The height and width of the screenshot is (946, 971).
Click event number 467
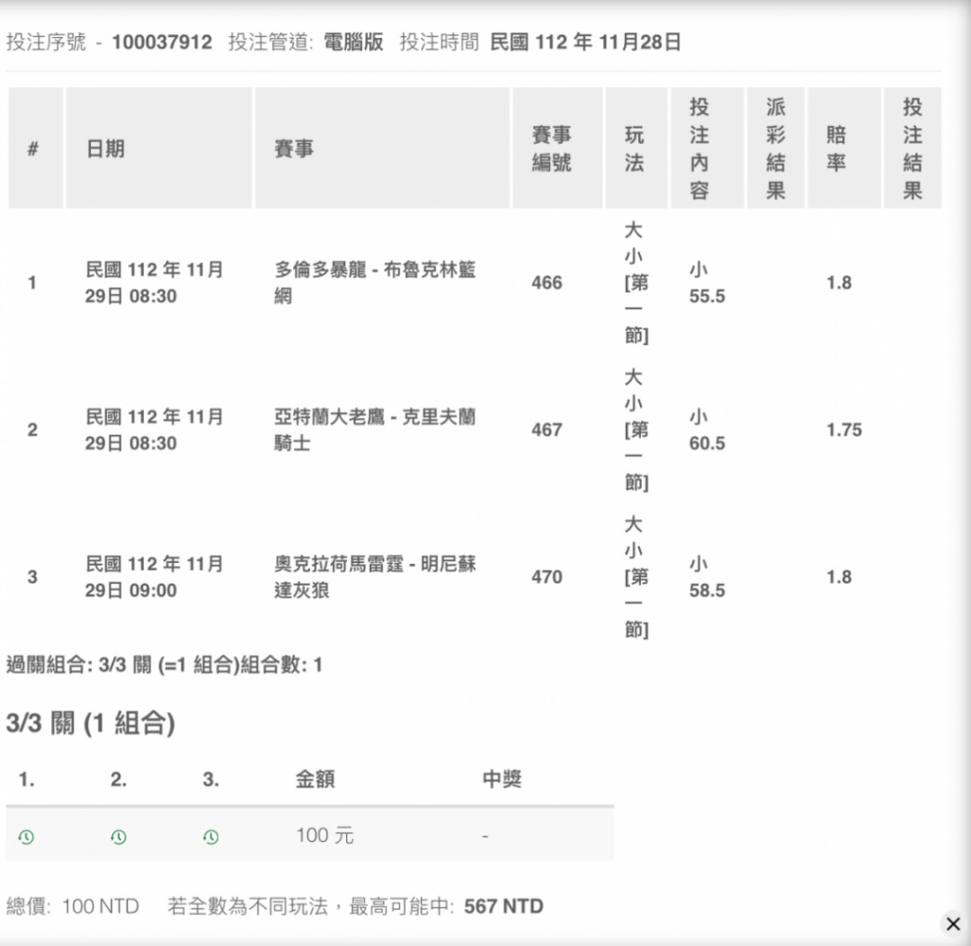pos(546,429)
